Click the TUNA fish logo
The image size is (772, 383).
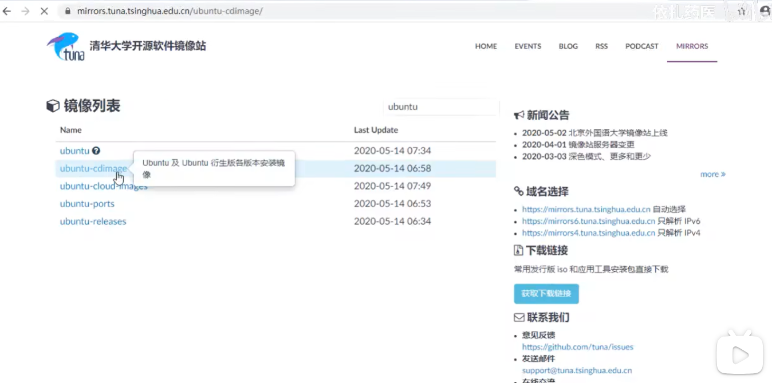tap(66, 46)
